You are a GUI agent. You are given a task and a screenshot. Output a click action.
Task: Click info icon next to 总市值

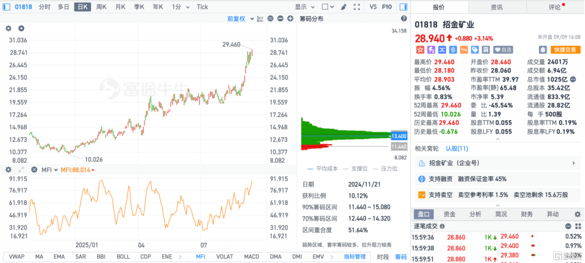click(573, 79)
